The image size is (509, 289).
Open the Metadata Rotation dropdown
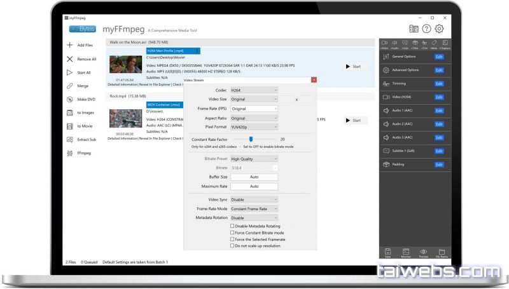click(254, 218)
